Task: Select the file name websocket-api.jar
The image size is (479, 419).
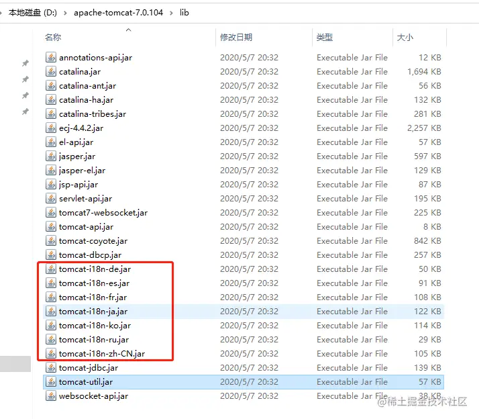Action: (93, 395)
